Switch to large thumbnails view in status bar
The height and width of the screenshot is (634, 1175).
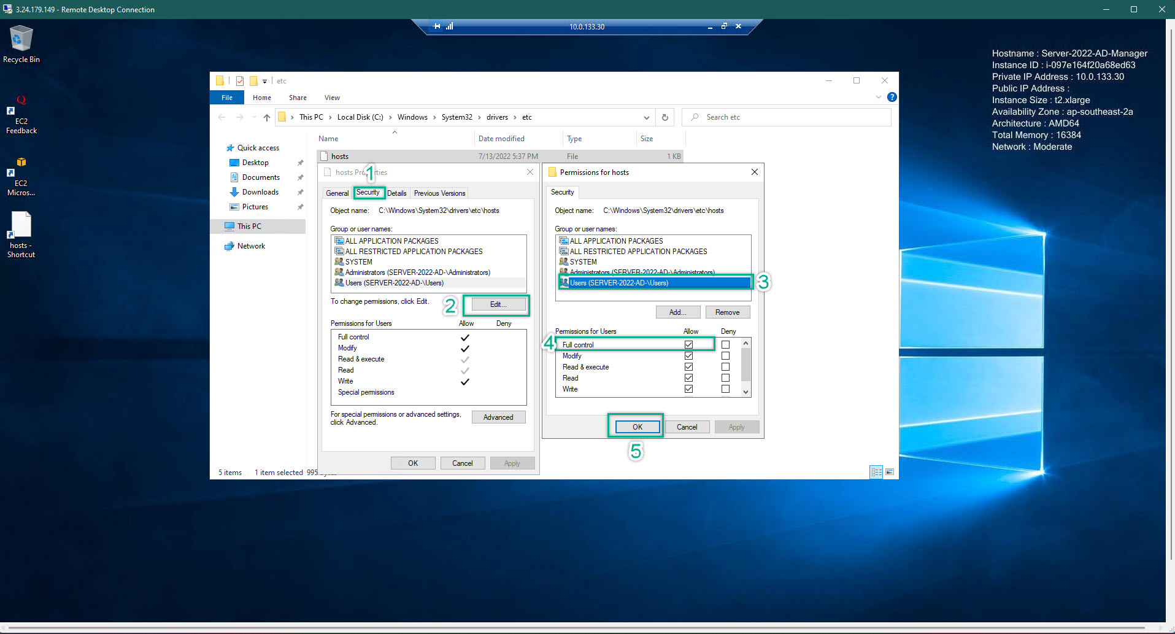point(889,472)
